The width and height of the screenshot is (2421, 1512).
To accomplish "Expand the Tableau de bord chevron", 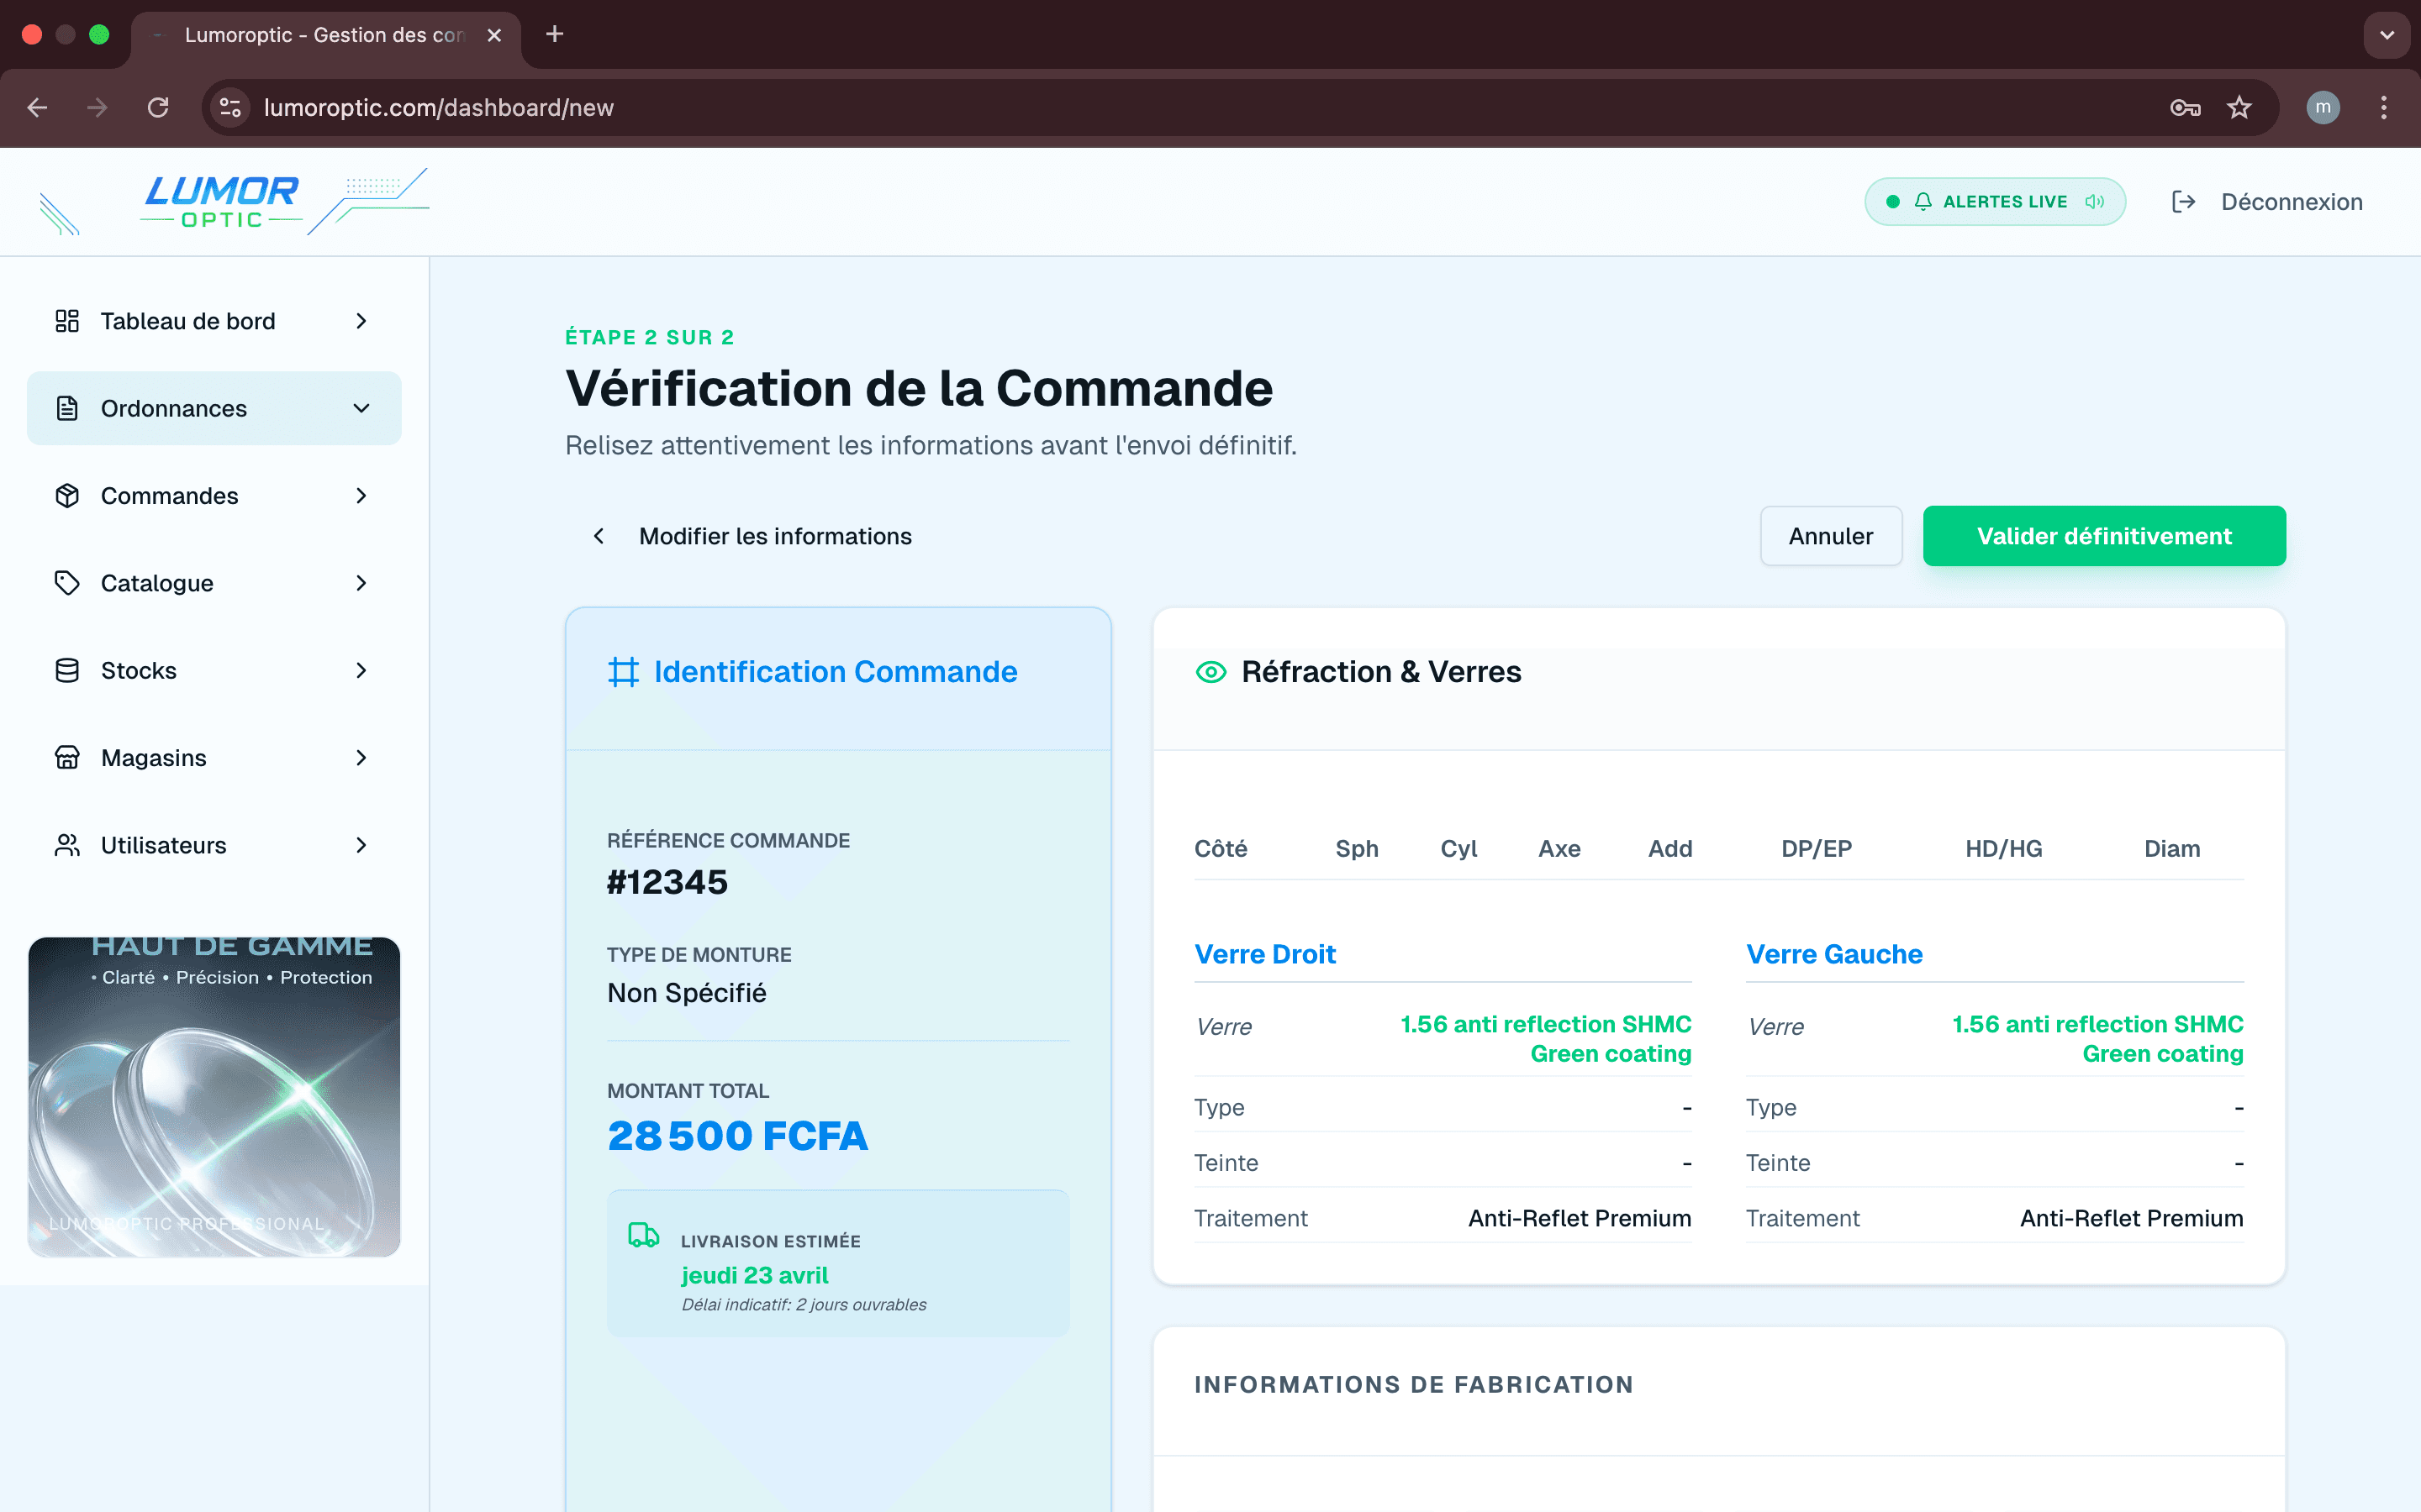I will click(361, 321).
